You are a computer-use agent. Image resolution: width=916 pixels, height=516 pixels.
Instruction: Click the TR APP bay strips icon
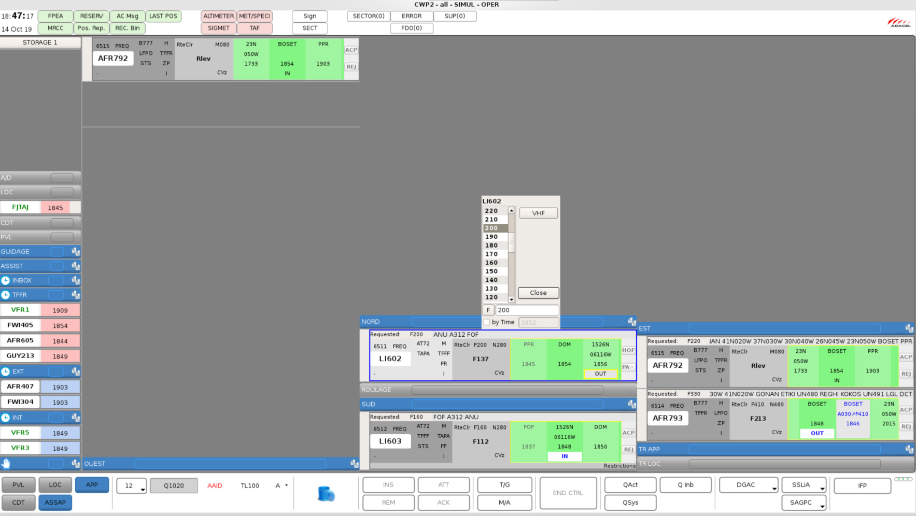[909, 449]
